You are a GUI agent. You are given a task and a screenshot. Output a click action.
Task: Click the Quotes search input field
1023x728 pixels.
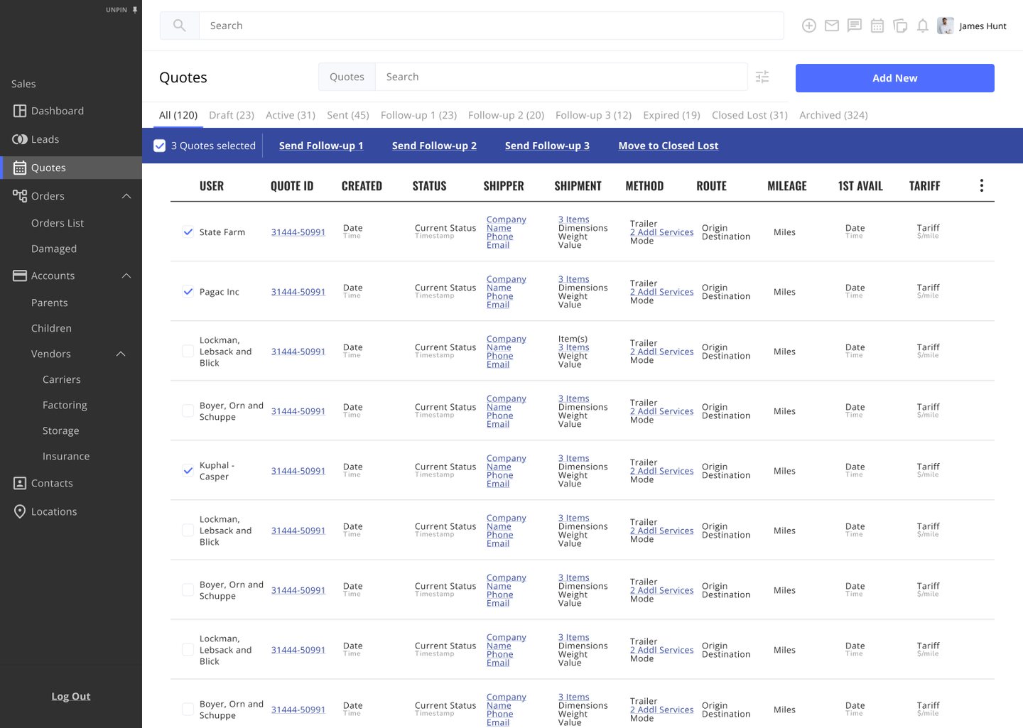pos(561,77)
